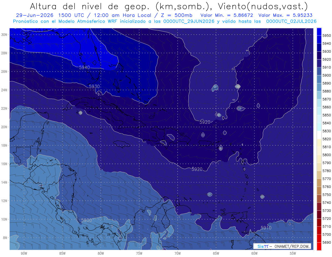Screen dimensions: 332x257
Task: Click the light cyan swatch between 5830 and 5840
Action: point(319,127)
